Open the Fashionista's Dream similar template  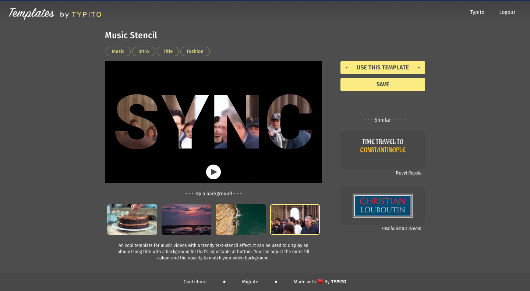(x=383, y=206)
